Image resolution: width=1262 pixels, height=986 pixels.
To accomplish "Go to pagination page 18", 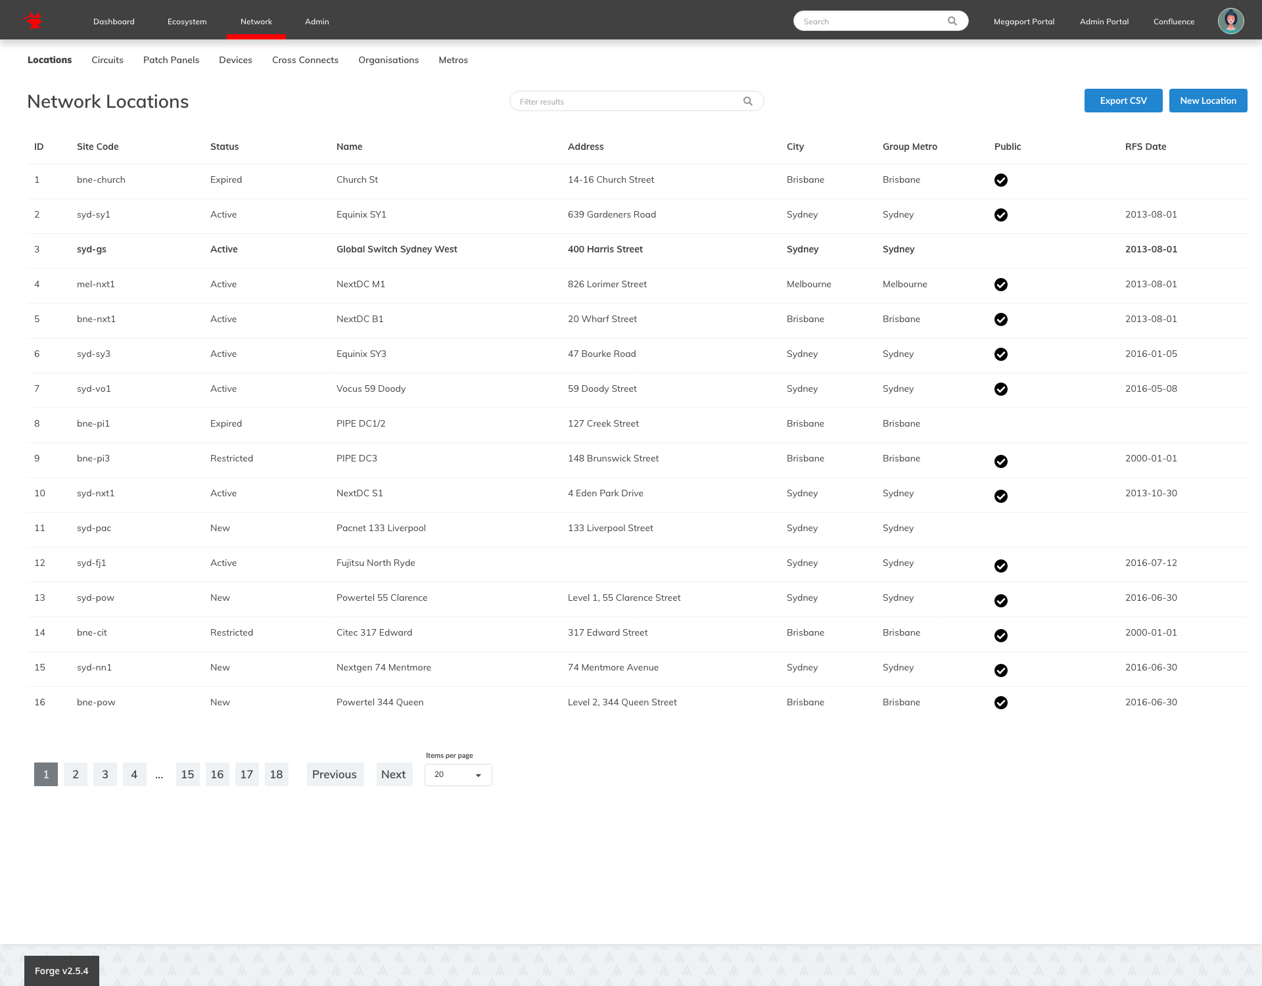I will (276, 774).
